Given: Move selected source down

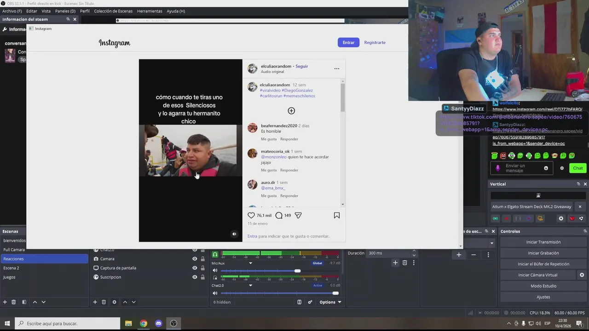Looking at the screenshot, I should (134, 302).
